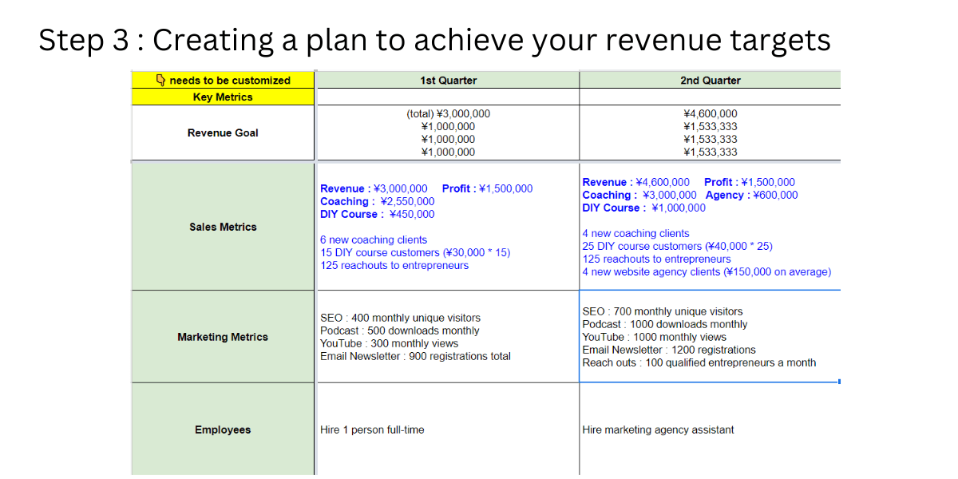Select the 'Marketing Metrics' row label
Viewport: 958px width, 479px height.
tap(224, 338)
